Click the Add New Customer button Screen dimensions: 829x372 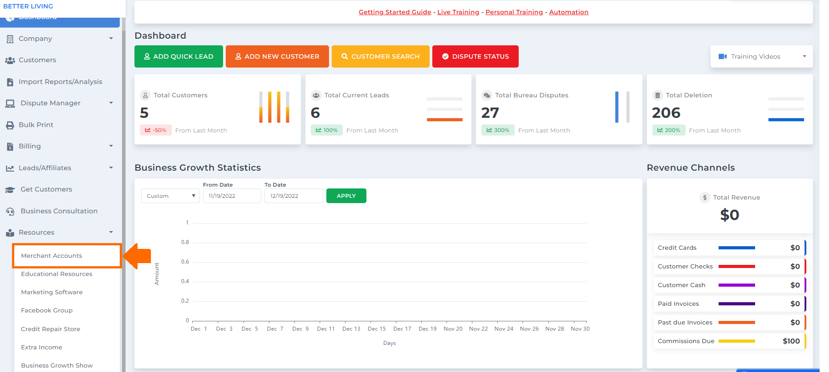click(x=277, y=56)
